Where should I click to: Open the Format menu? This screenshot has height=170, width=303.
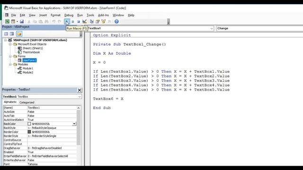tap(55, 15)
